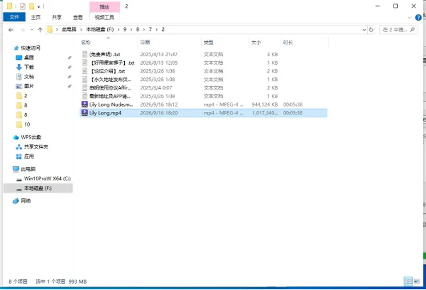Sort by the 日期 column header

tap(170, 42)
